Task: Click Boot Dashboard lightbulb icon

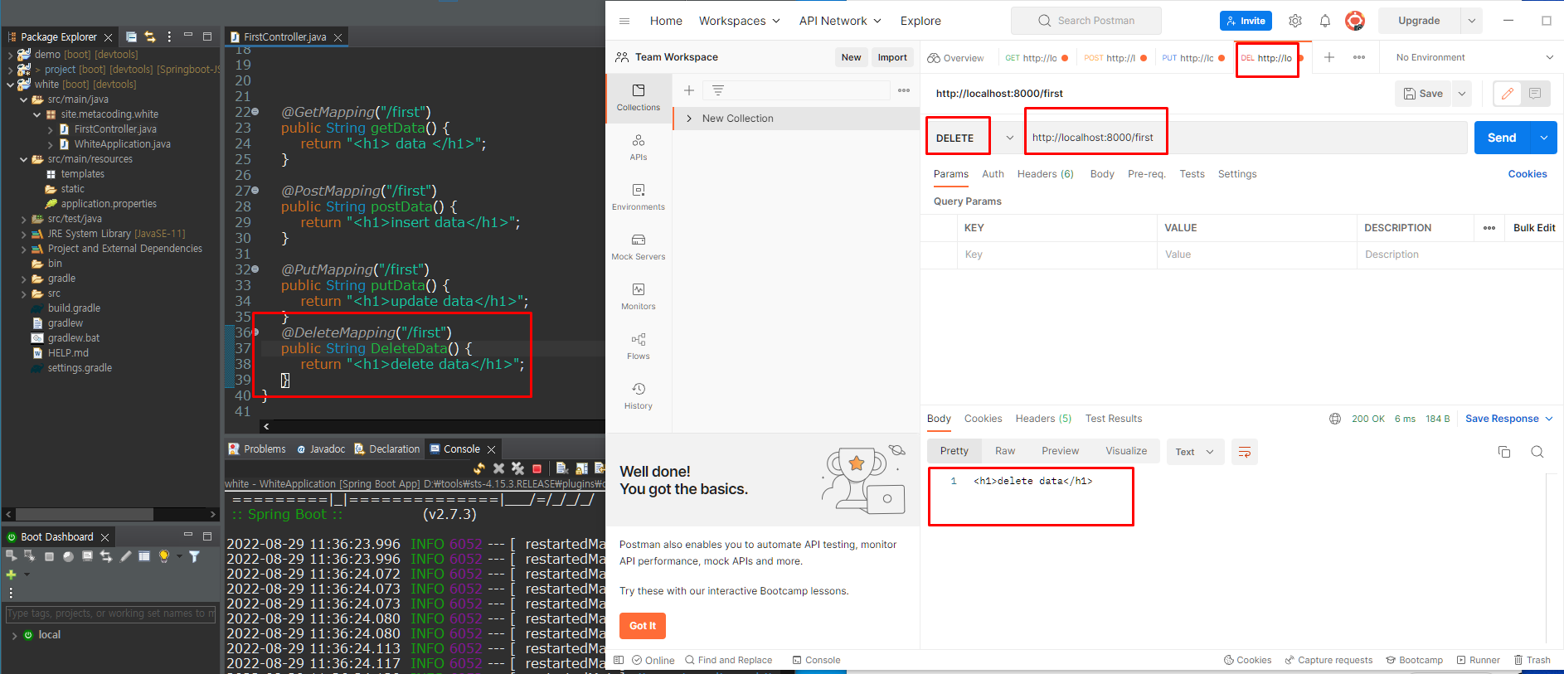Action: coord(163,556)
